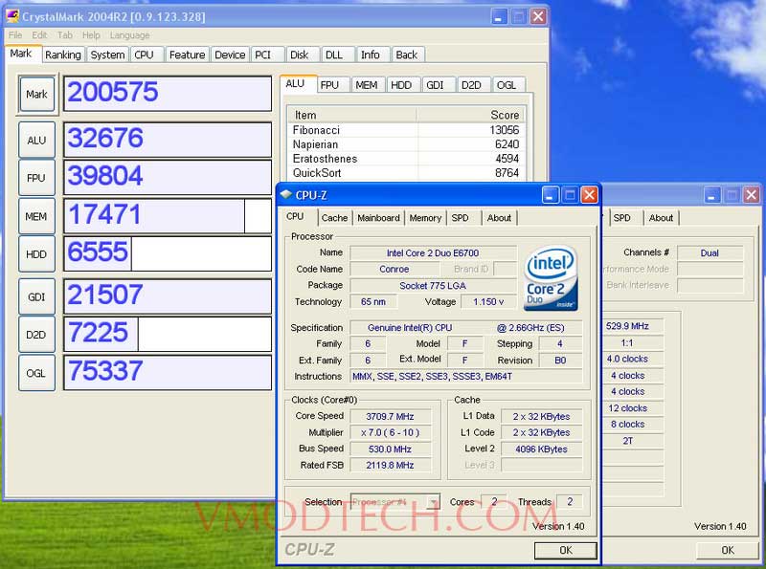Open the File menu in CrystalMark

(x=15, y=35)
